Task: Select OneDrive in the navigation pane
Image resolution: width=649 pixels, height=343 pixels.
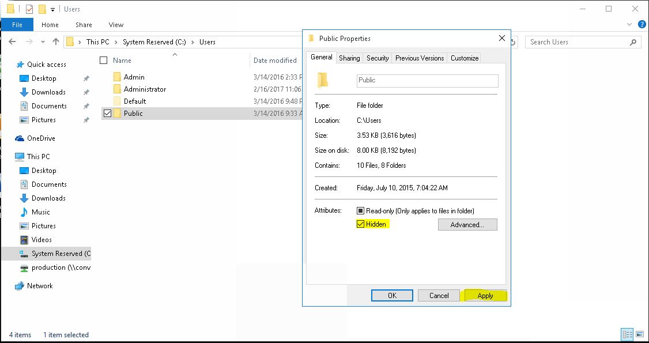Action: (x=41, y=138)
